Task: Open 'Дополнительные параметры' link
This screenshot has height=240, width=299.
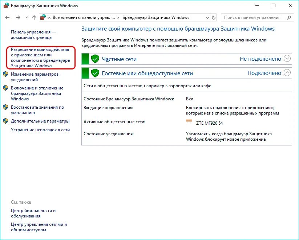Action: pyautogui.click(x=40, y=121)
